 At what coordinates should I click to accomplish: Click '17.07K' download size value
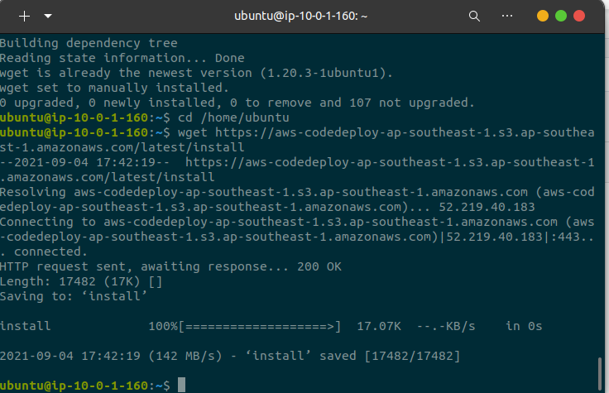pos(379,326)
